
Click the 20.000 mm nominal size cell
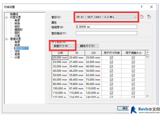coord(60,58)
